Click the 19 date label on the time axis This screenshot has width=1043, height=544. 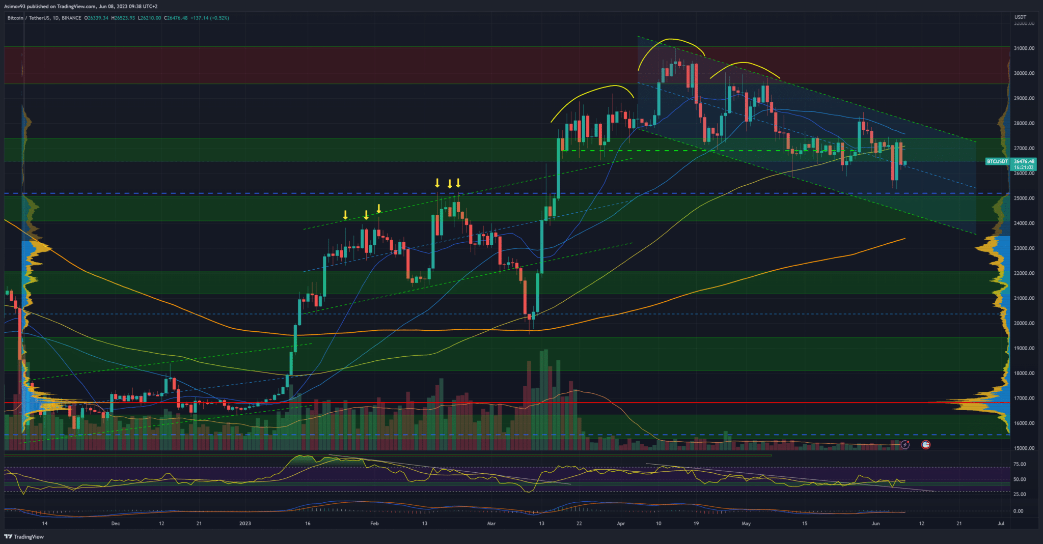[x=696, y=524]
